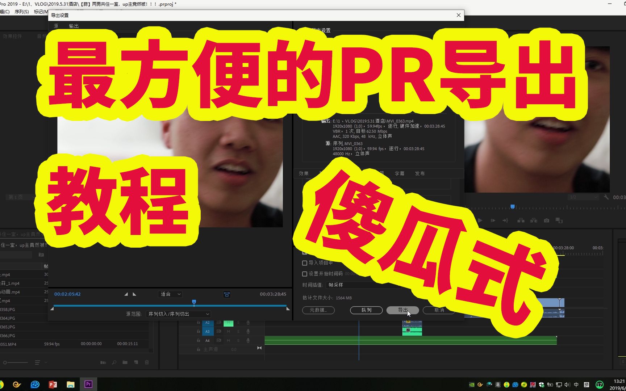626x391 pixels.
Task: Click the master track end-jump icon
Action: click(x=259, y=348)
